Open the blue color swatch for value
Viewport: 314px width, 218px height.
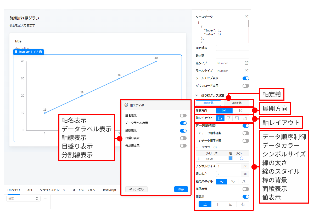231,159
